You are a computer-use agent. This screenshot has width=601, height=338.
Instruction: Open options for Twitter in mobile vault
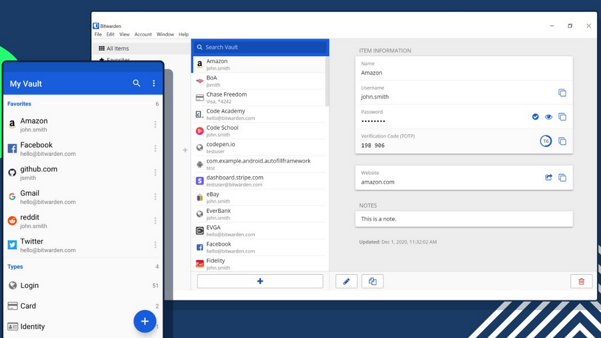(x=155, y=245)
